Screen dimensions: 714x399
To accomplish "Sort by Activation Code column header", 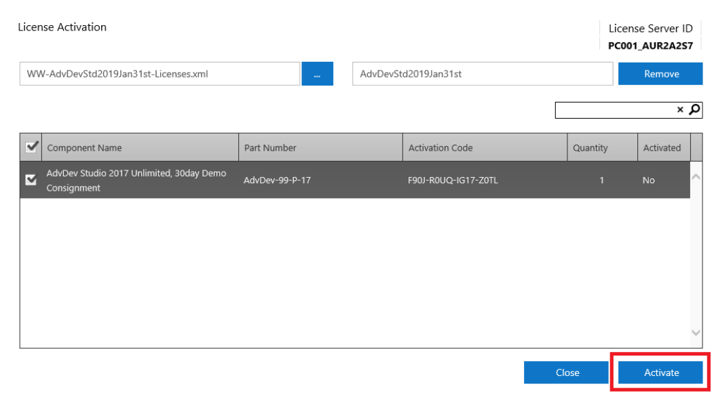I will tap(485, 147).
